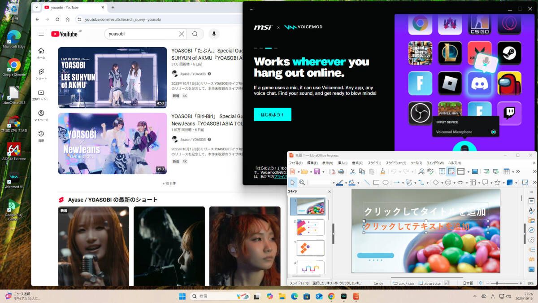Open Voicemod V3 desktop shortcut
Image resolution: width=538 pixels, height=303 pixels.
click(x=14, y=180)
